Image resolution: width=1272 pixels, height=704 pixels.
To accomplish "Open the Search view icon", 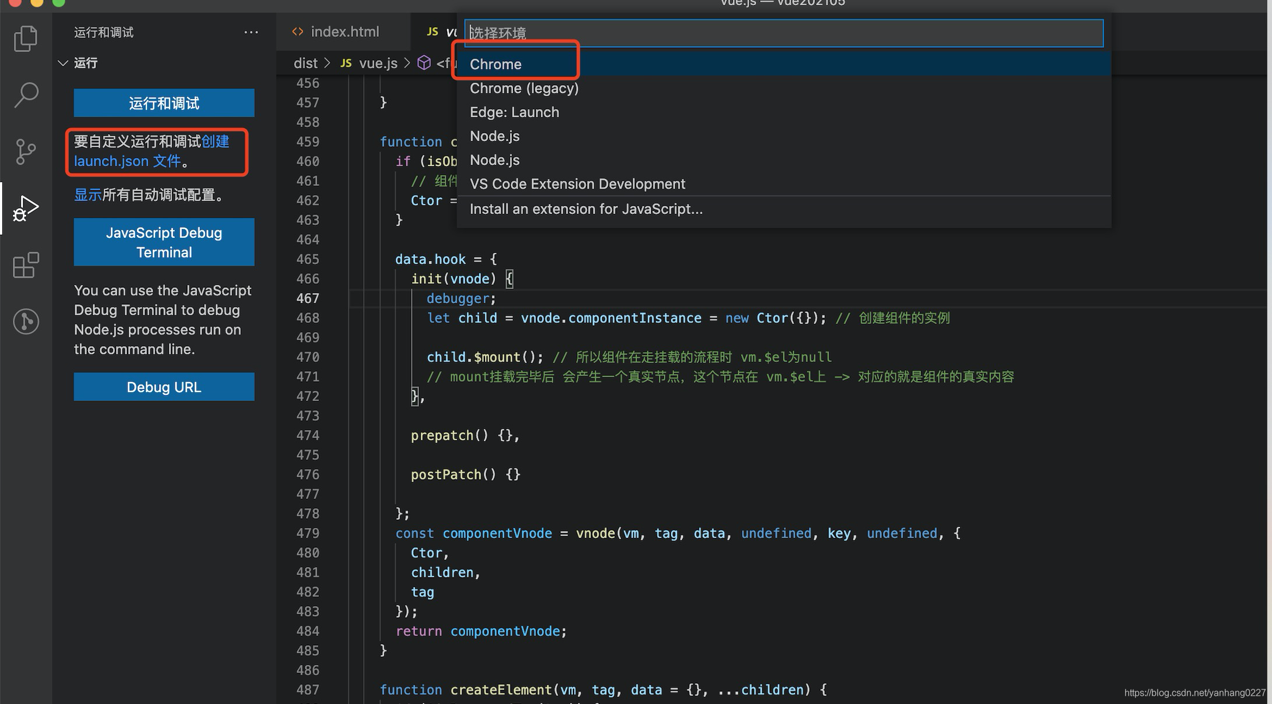I will (26, 93).
